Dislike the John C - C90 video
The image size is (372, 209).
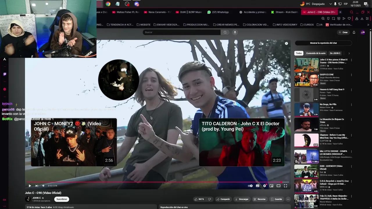209,199
